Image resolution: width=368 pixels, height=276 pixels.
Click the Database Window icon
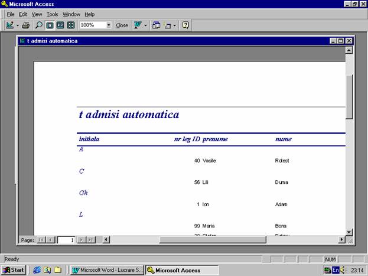pyautogui.click(x=157, y=25)
